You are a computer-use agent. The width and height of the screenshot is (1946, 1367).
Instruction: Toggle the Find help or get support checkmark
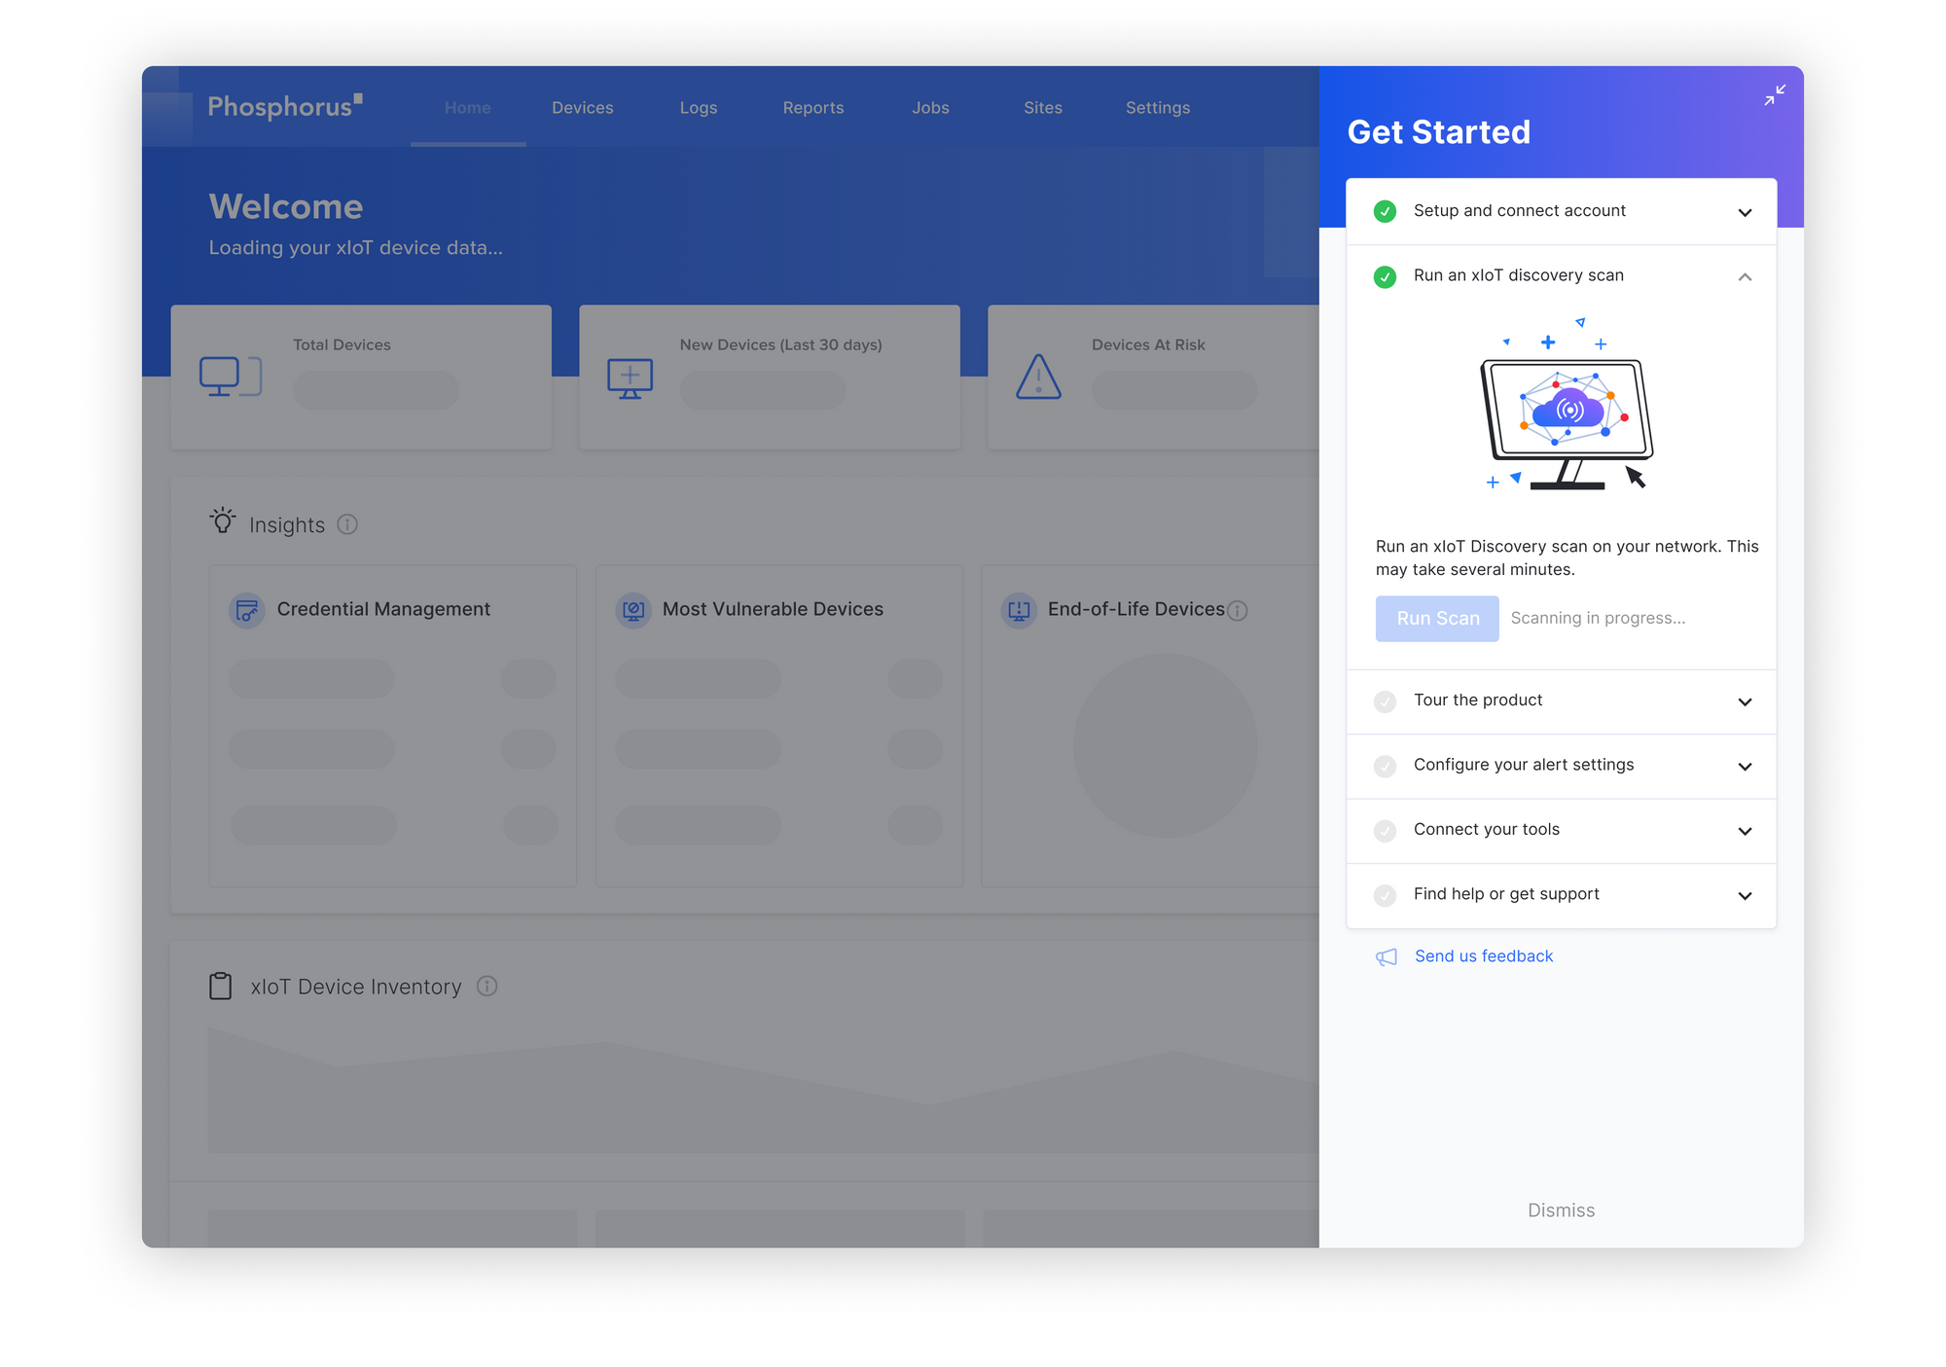point(1385,894)
